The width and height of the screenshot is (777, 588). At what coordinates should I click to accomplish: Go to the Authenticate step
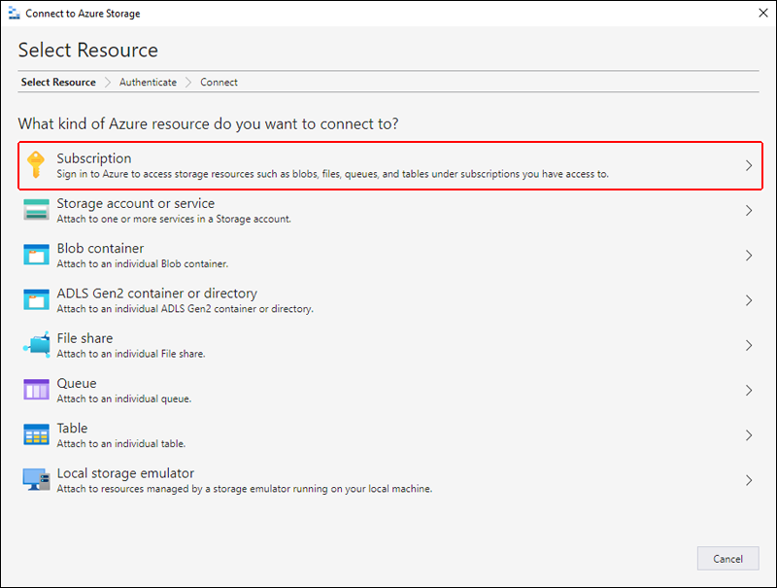148,83
